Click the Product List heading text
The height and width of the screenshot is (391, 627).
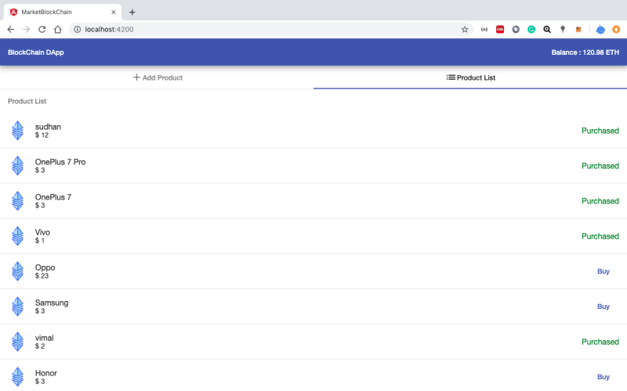pos(27,102)
